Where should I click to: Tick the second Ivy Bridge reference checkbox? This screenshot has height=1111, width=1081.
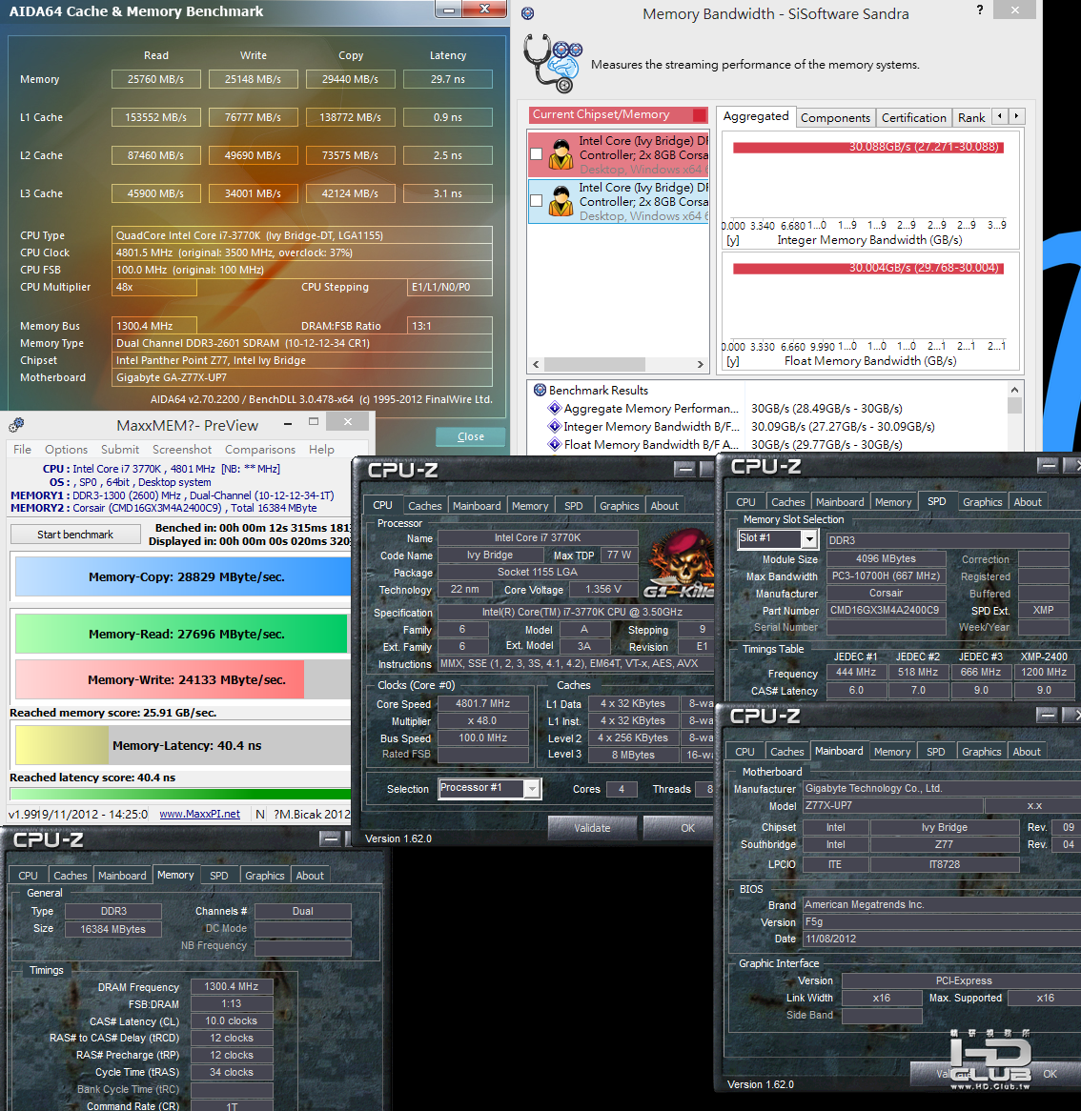(x=537, y=200)
